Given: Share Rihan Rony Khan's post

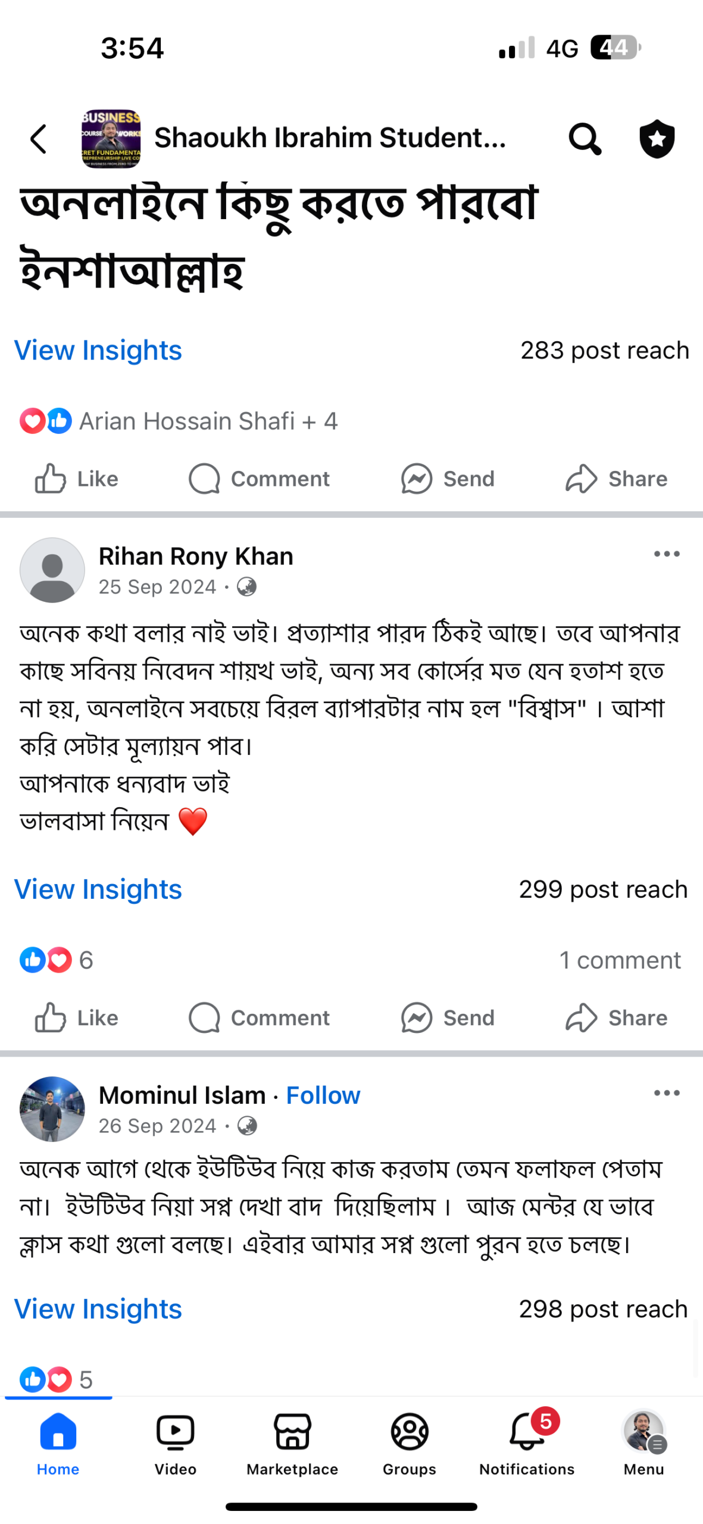Looking at the screenshot, I should click(x=616, y=1017).
